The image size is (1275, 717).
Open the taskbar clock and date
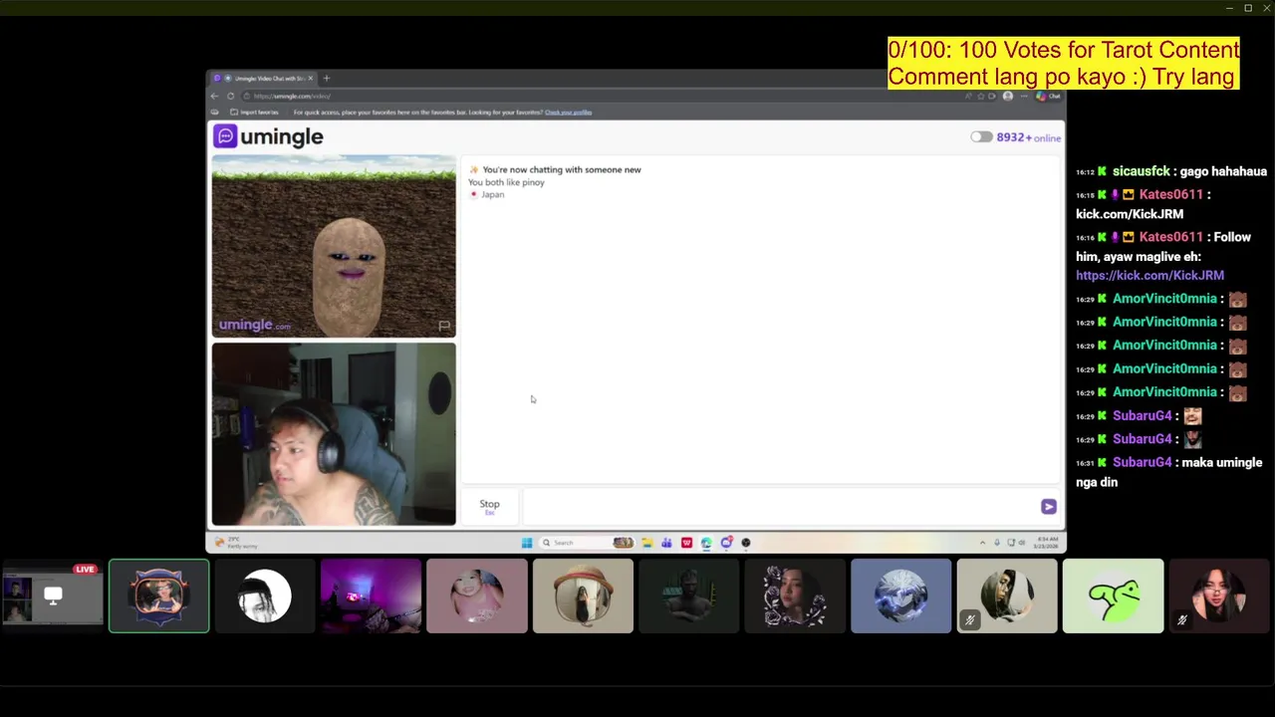pyautogui.click(x=1047, y=542)
